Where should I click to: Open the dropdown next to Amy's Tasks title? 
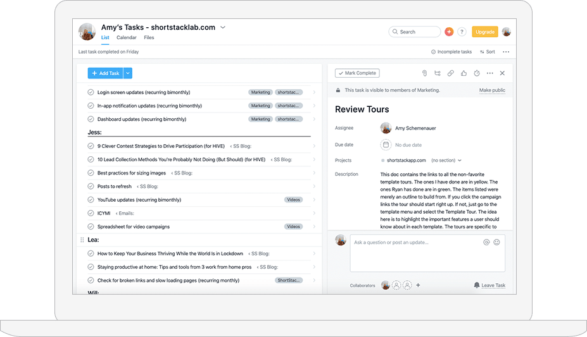pyautogui.click(x=223, y=28)
